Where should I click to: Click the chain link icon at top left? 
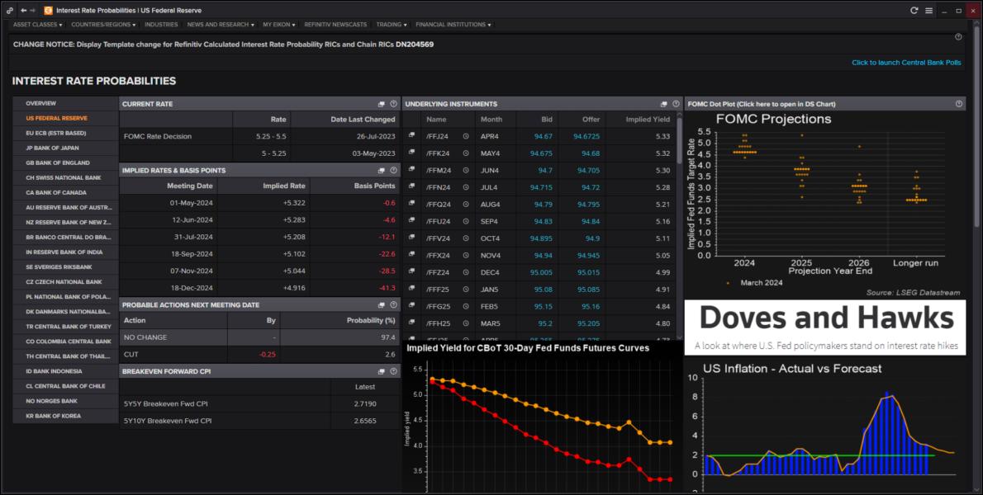click(9, 10)
